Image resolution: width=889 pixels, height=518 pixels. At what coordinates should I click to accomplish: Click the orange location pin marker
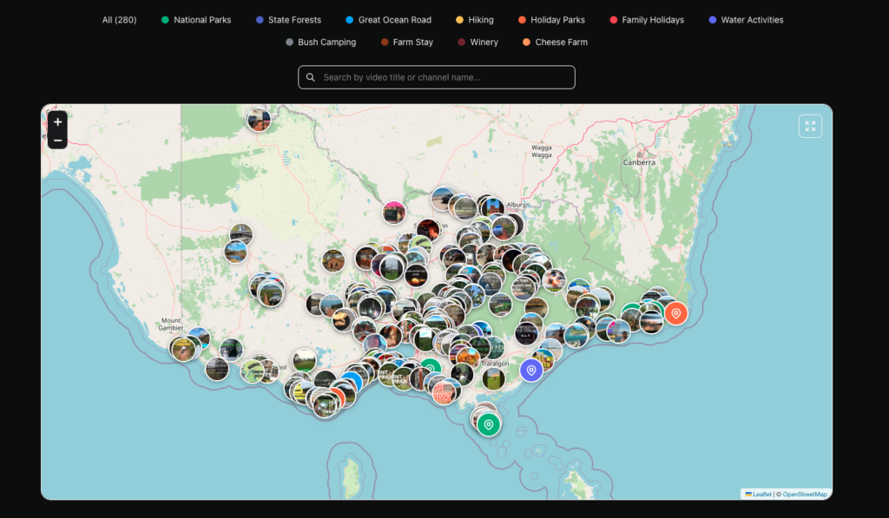675,313
